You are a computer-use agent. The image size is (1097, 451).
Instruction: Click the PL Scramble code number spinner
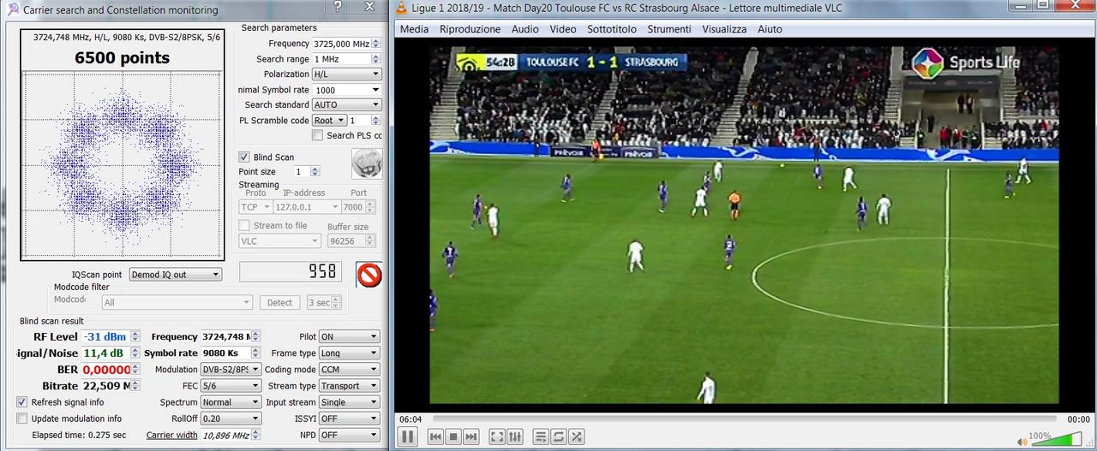375,121
